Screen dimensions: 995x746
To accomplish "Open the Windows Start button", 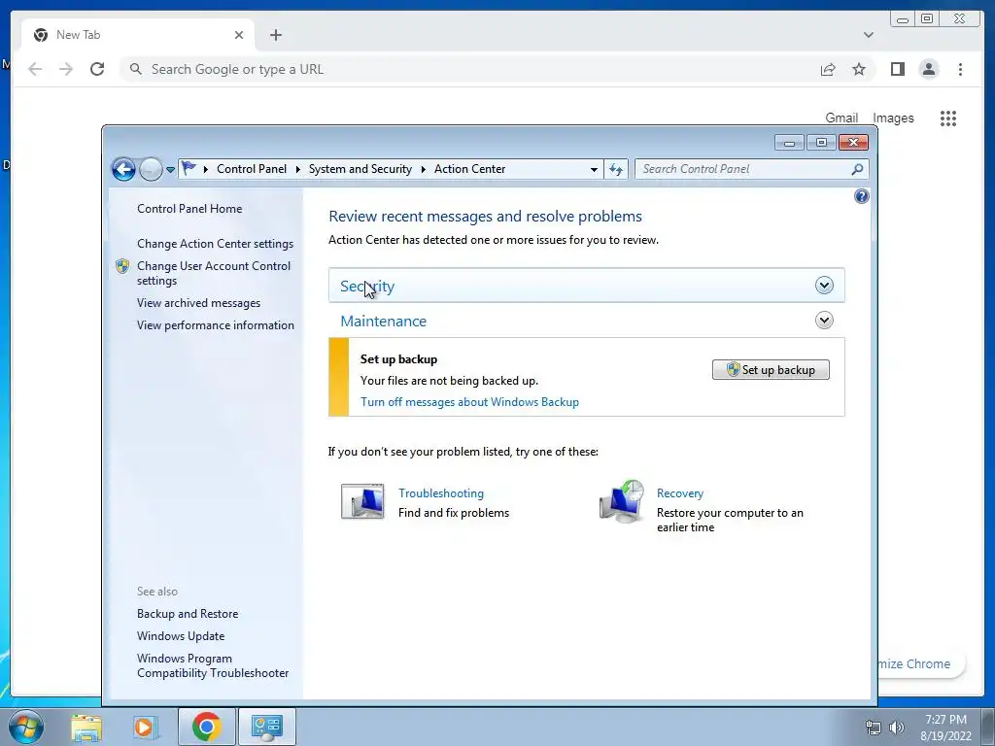I will [26, 727].
